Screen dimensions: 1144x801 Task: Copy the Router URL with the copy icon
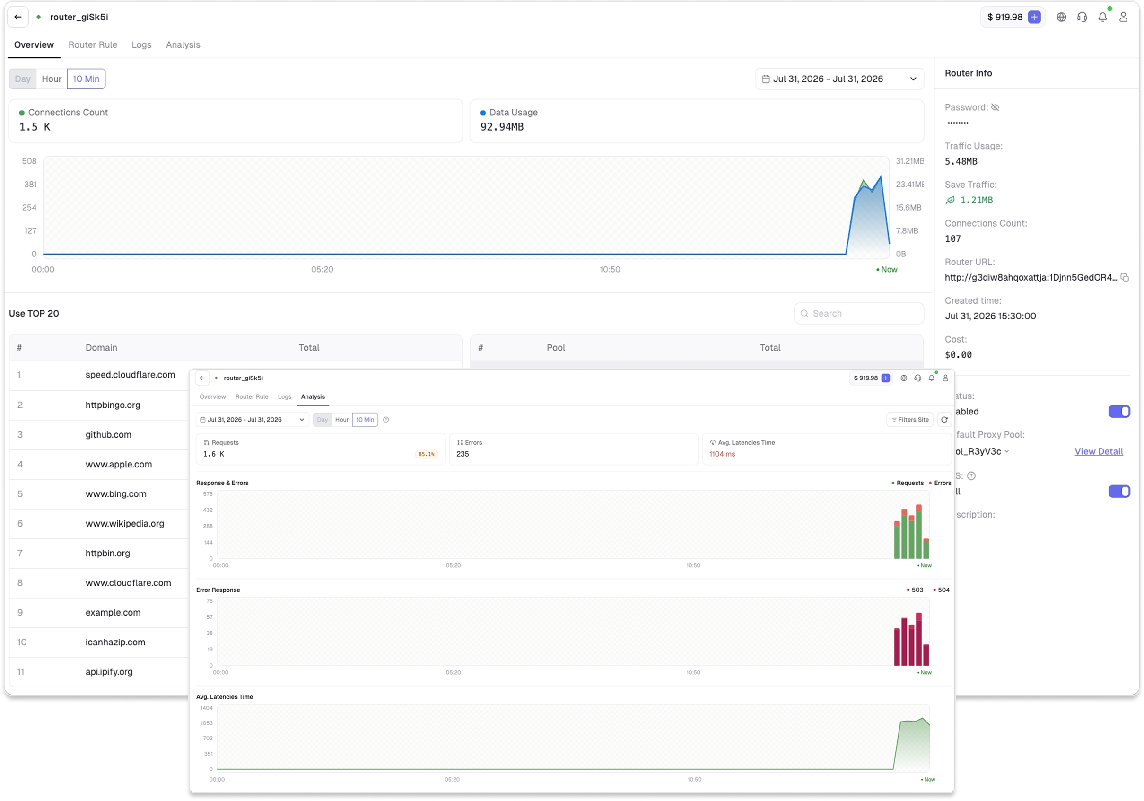tap(1125, 278)
